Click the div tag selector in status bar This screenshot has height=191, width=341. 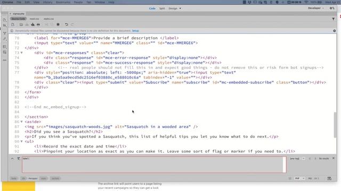[x=23, y=178]
